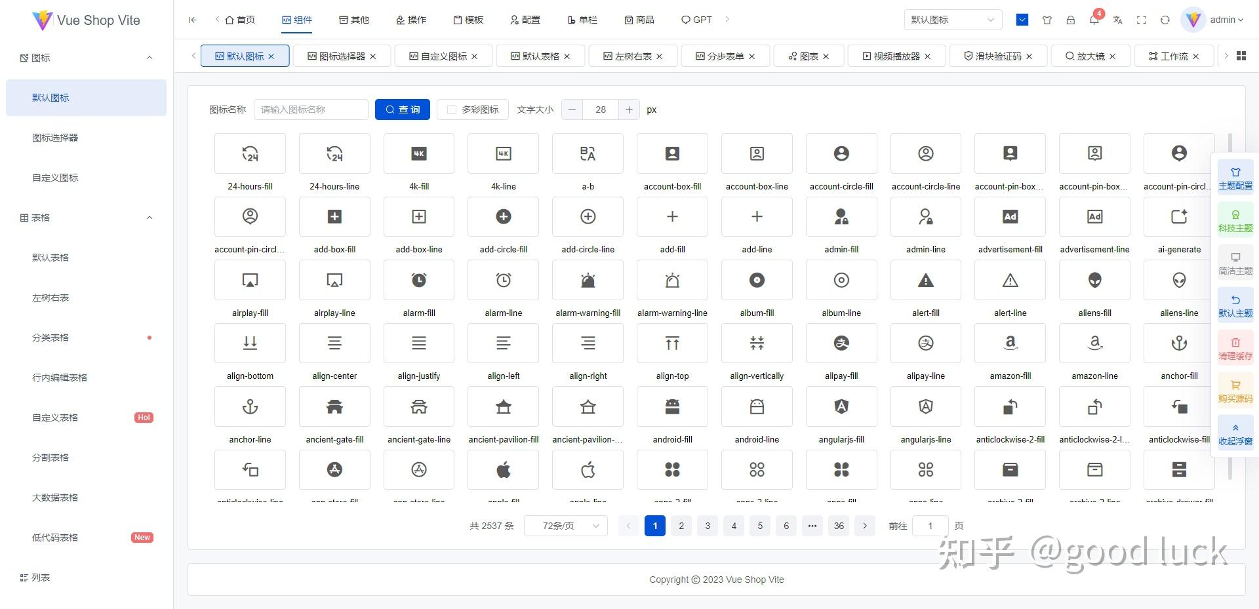Viewport: 1259px width, 609px height.
Task: Enable the 多彩图标 checkbox
Action: (451, 109)
